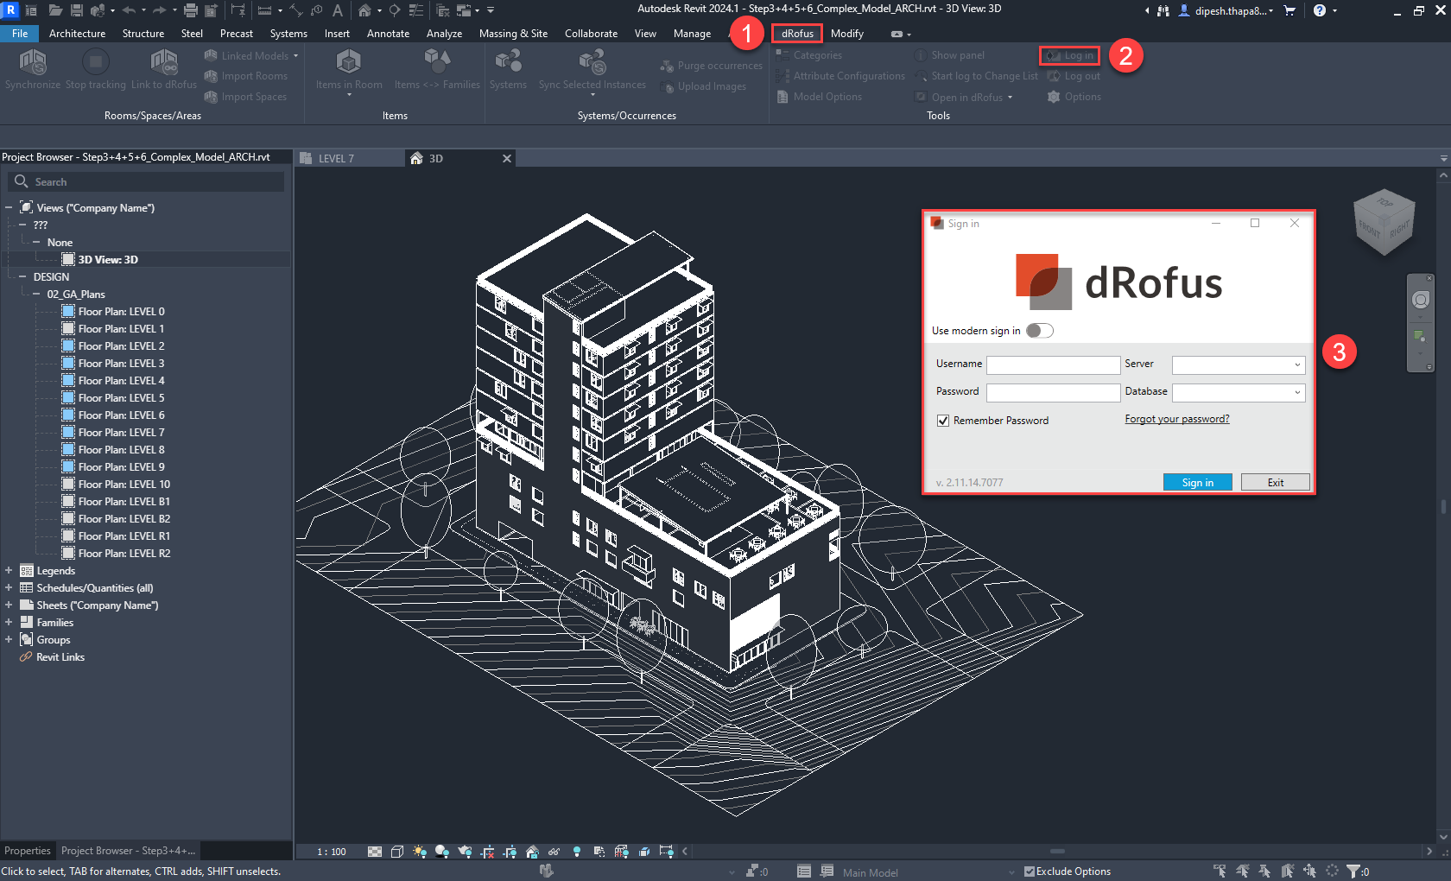1451x881 pixels.
Task: Toggle the Use modern sign in switch
Action: (1039, 331)
